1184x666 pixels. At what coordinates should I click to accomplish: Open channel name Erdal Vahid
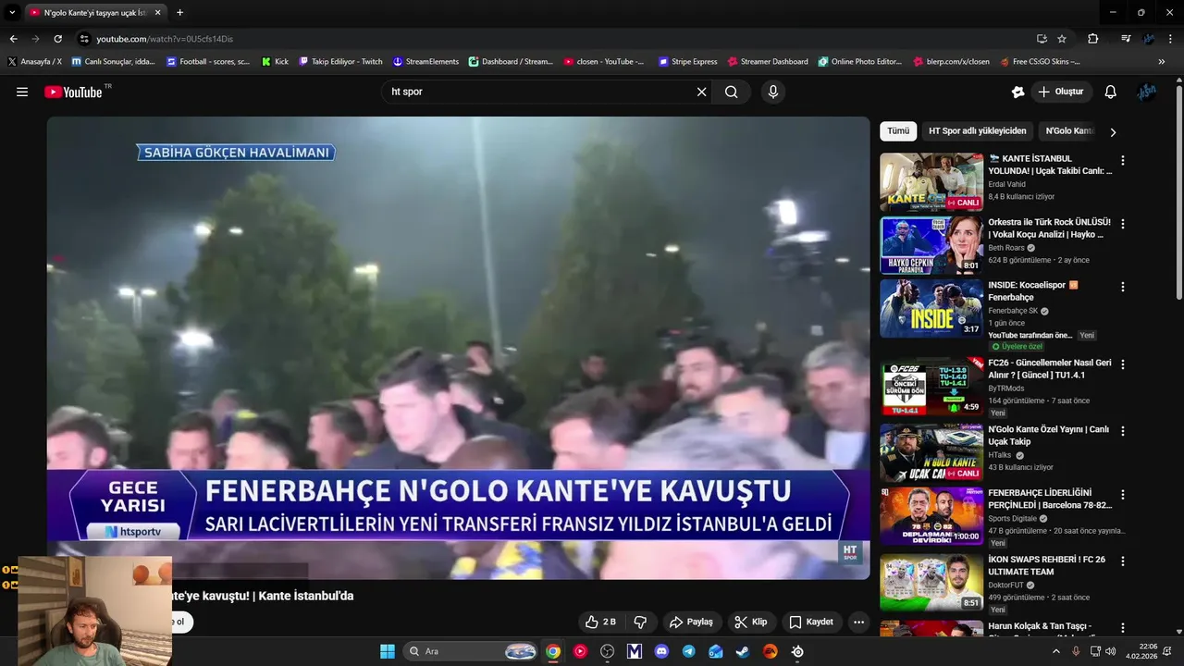click(x=1006, y=184)
